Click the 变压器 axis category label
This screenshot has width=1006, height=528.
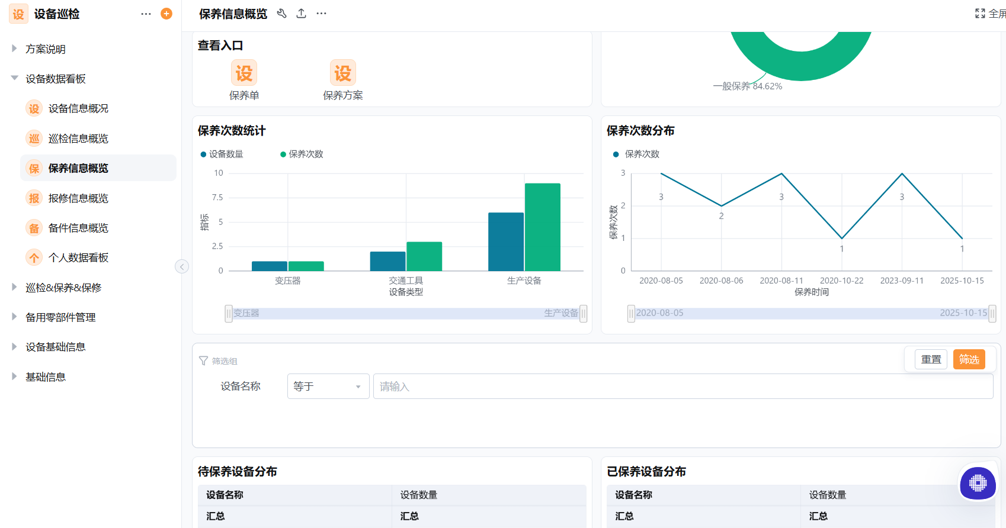(x=288, y=281)
